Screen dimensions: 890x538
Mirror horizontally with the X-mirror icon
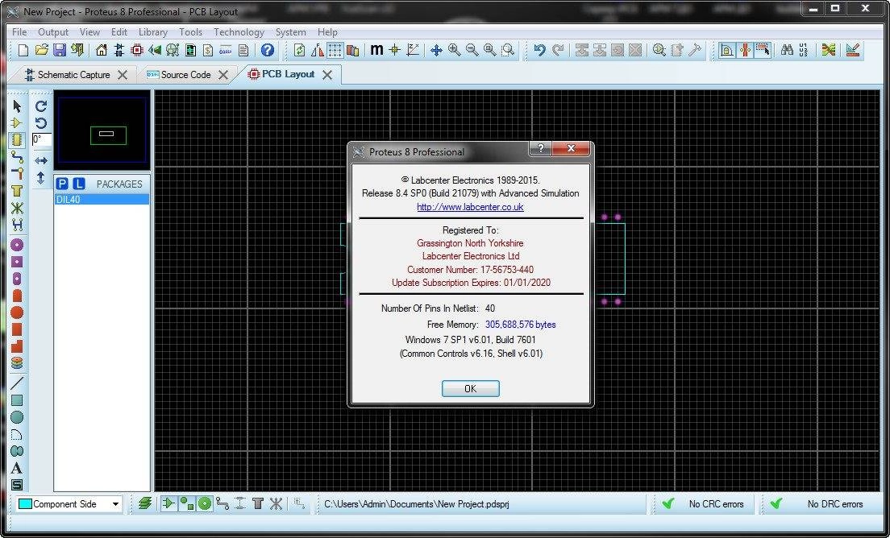(41, 161)
